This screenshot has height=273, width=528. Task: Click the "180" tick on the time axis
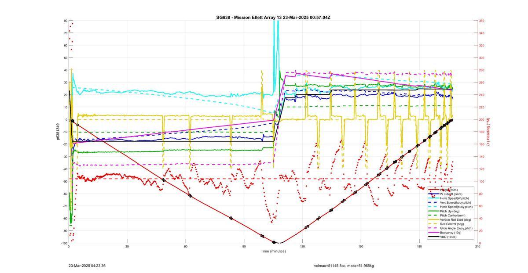[419, 246]
